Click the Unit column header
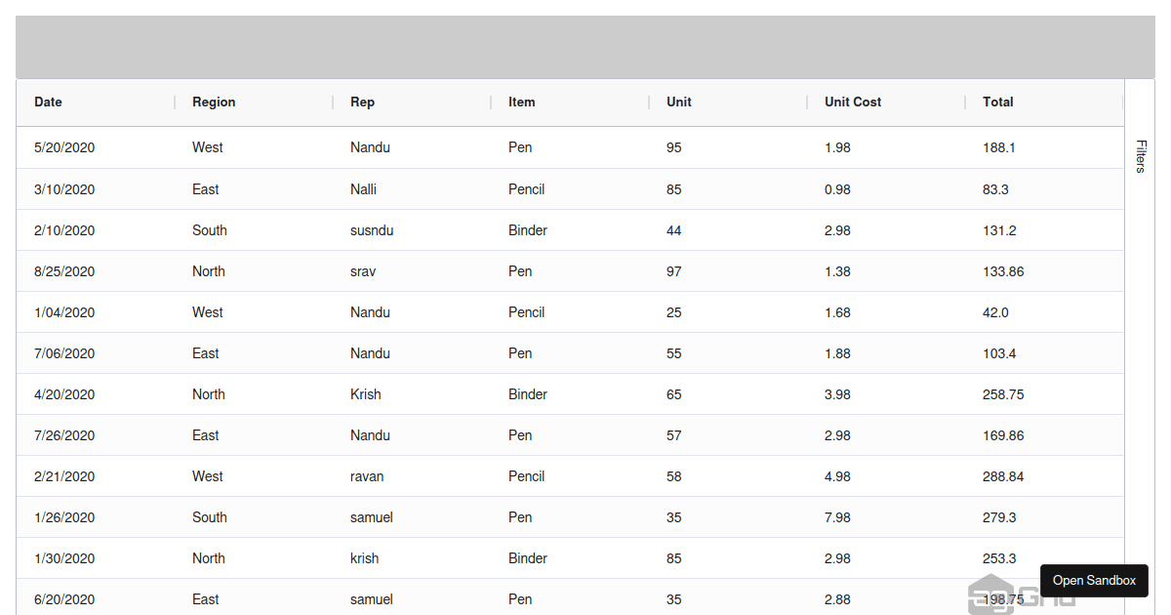This screenshot has width=1171, height=615. tap(679, 102)
